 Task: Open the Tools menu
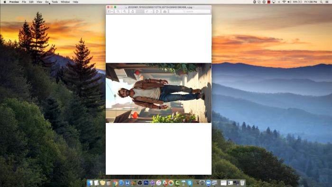click(55, 2)
